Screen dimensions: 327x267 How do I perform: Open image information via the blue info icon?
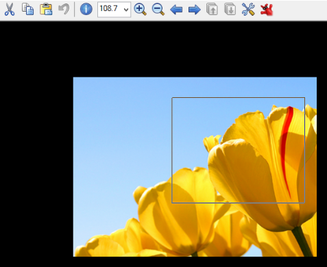click(86, 10)
